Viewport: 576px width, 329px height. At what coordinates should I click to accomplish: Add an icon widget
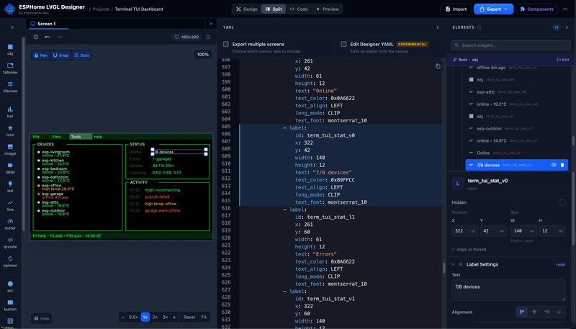coord(10,131)
